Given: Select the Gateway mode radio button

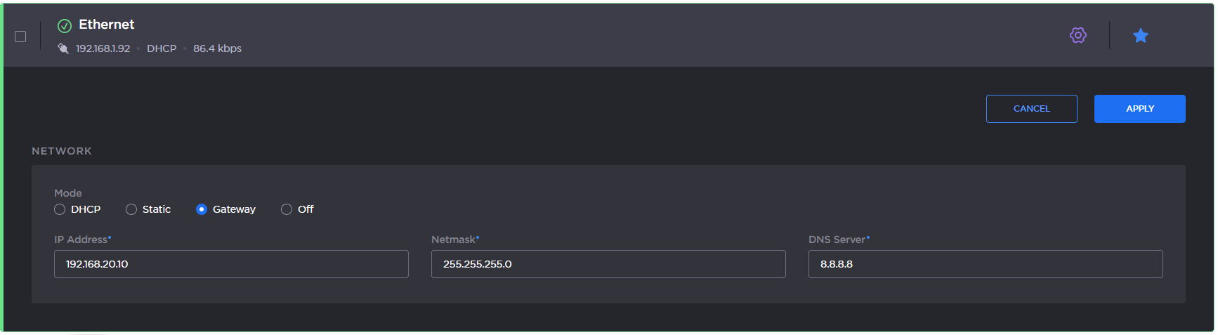Looking at the screenshot, I should pos(202,209).
